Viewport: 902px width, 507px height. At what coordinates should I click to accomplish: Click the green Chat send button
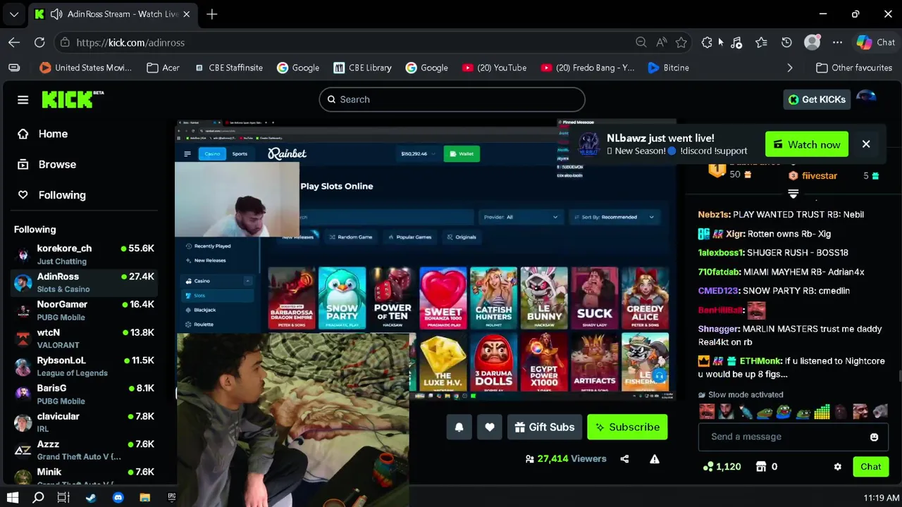pos(870,467)
